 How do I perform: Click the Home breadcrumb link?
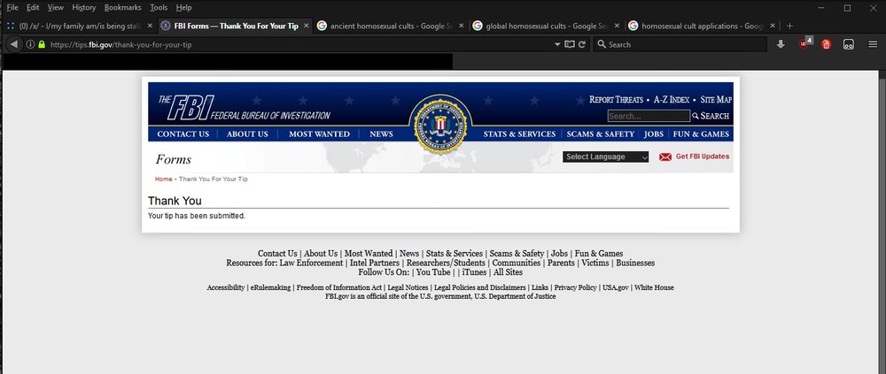(163, 179)
